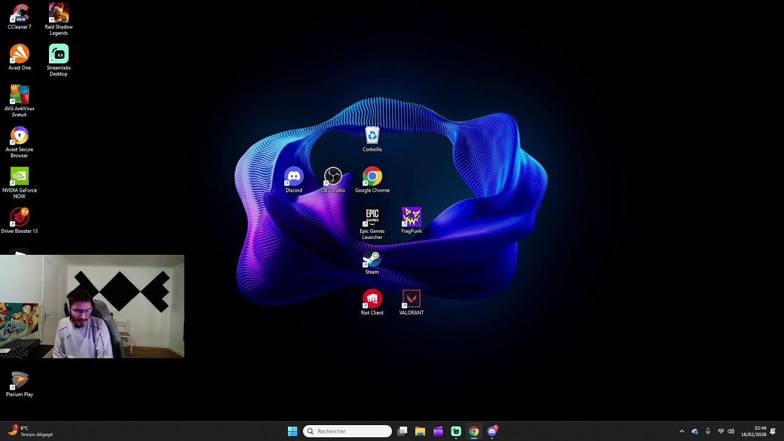Open Avast Secure Browser shortcut
The image size is (784, 441).
[20, 142]
